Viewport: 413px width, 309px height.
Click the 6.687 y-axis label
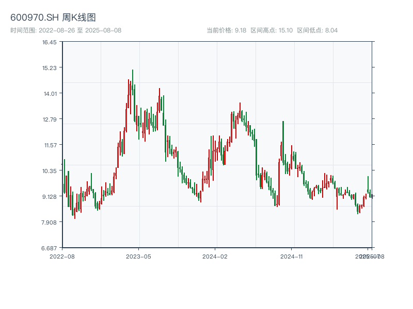coord(49,248)
